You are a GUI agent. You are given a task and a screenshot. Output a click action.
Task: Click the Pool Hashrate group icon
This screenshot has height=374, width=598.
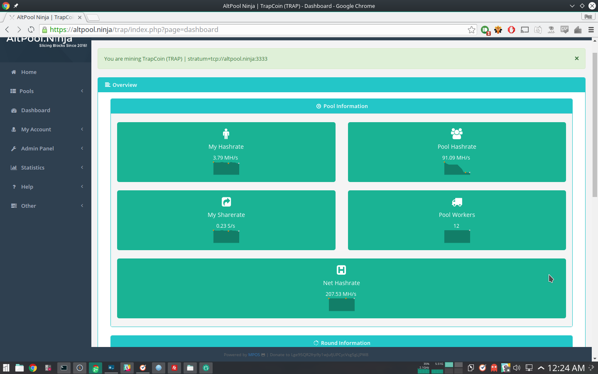click(x=457, y=133)
